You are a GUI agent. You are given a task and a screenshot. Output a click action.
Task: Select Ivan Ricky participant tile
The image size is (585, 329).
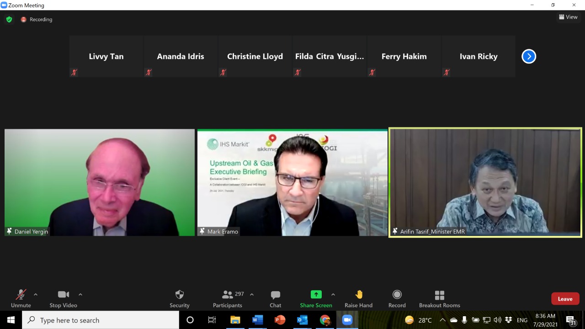click(479, 56)
